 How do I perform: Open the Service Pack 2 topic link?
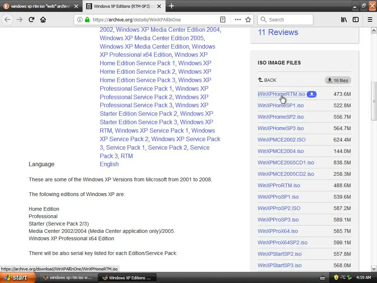[168, 147]
